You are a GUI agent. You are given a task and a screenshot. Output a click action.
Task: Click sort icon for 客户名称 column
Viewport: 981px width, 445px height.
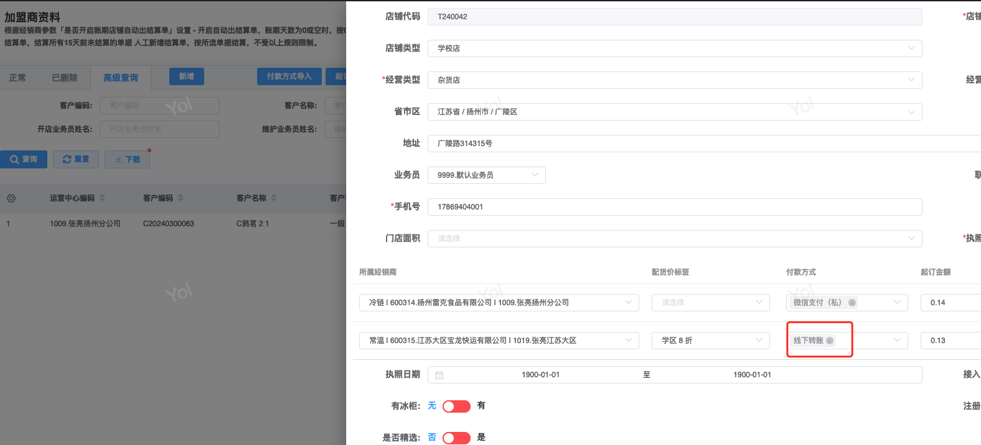(274, 198)
